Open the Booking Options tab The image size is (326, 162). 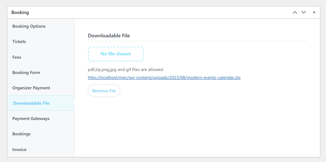click(x=29, y=26)
